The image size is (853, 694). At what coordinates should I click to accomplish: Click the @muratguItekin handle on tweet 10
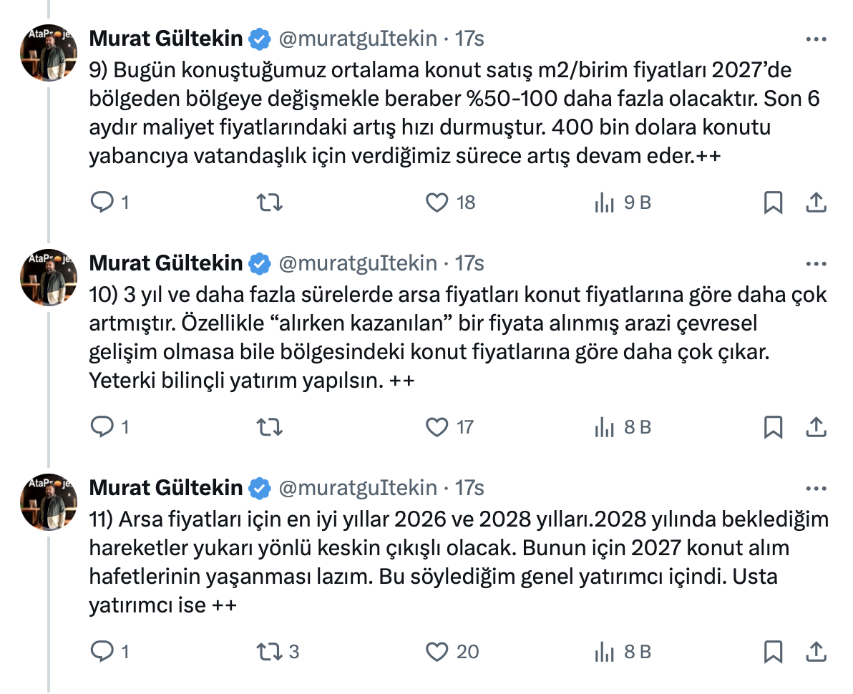point(356,264)
